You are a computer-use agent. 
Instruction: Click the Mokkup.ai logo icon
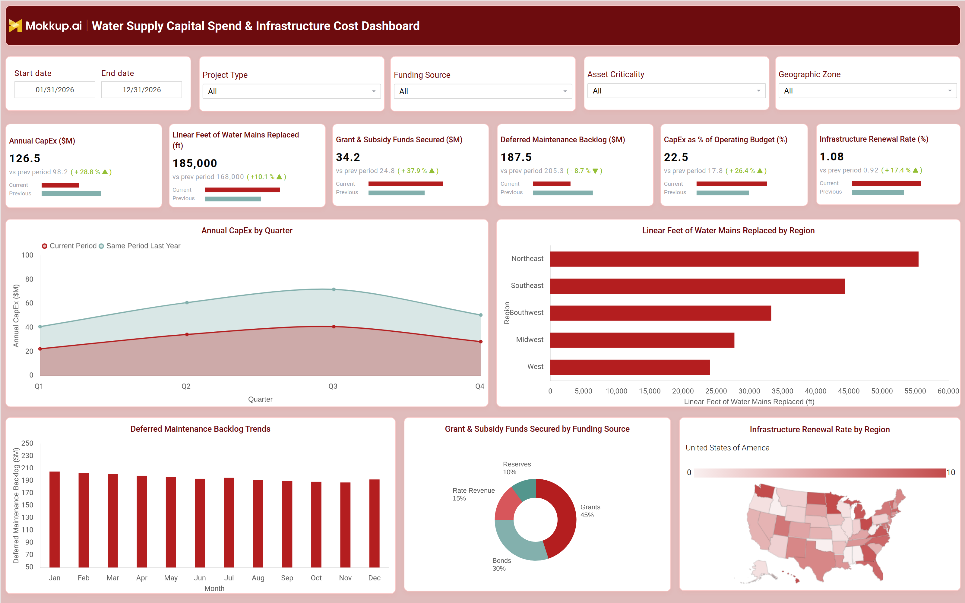pyautogui.click(x=16, y=26)
